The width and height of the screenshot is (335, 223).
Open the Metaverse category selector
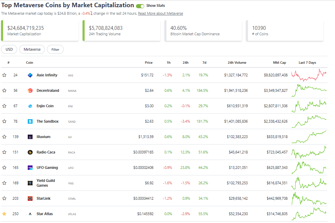pos(32,49)
